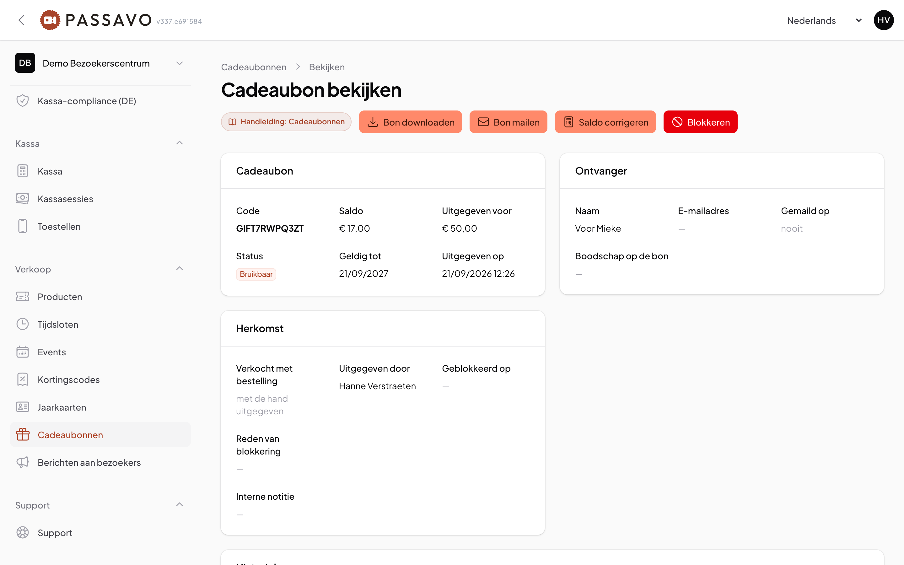Viewport: 904px width, 565px height.
Task: Click the expiry date 21/09/2027
Action: click(x=363, y=273)
